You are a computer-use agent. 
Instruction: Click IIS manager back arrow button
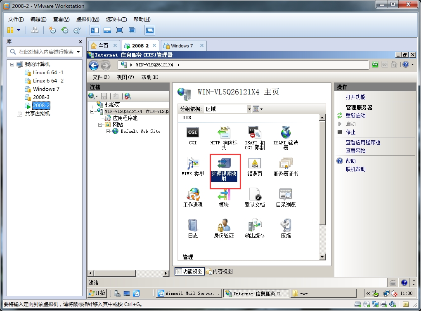click(x=94, y=65)
